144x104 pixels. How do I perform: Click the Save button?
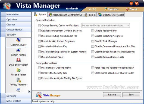131,95
